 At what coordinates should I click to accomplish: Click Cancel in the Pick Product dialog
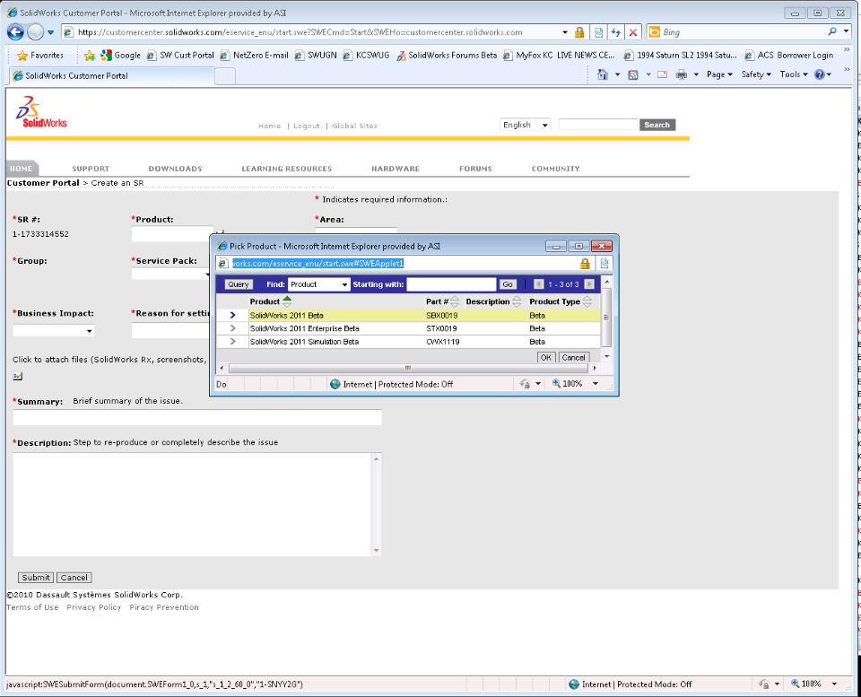[573, 358]
